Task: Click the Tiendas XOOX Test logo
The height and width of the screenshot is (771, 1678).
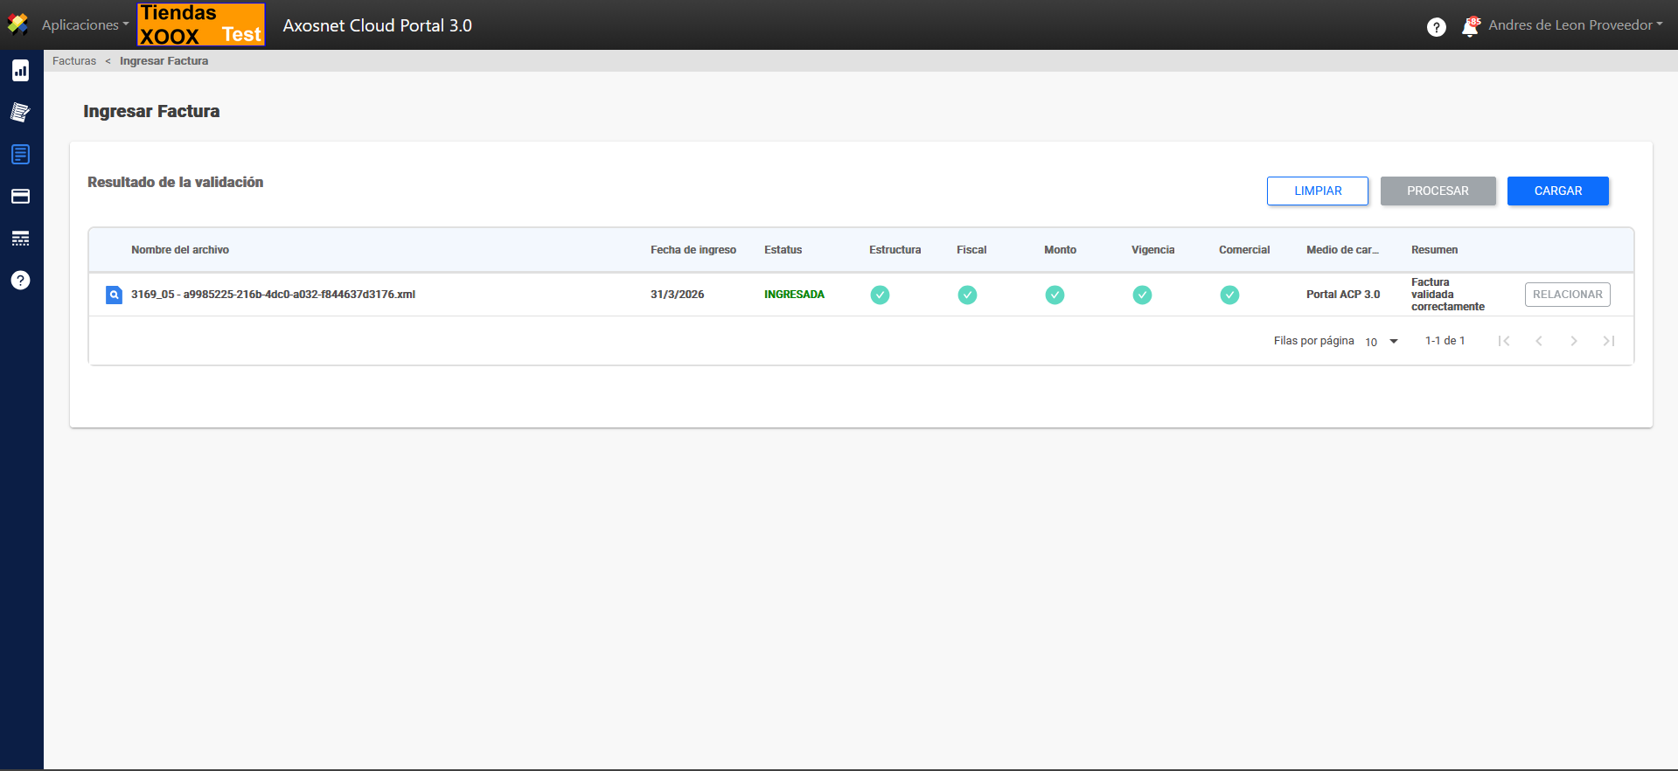Action: click(201, 24)
